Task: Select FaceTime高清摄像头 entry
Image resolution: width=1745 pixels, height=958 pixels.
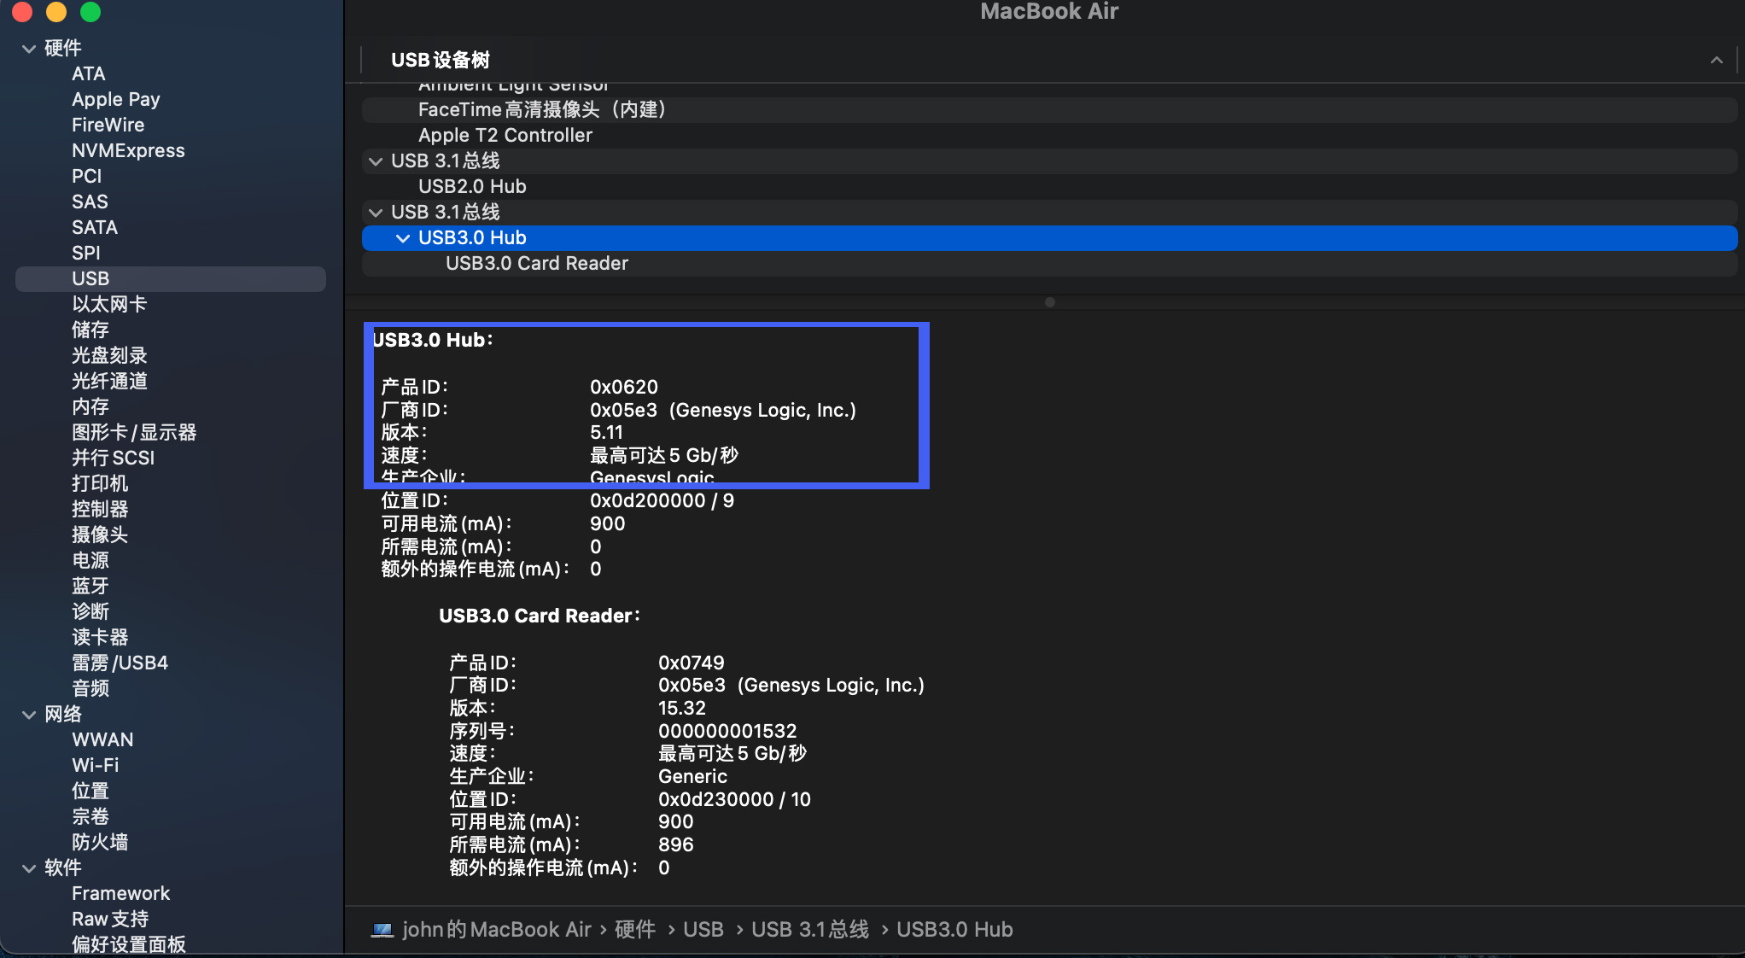Action: (541, 110)
